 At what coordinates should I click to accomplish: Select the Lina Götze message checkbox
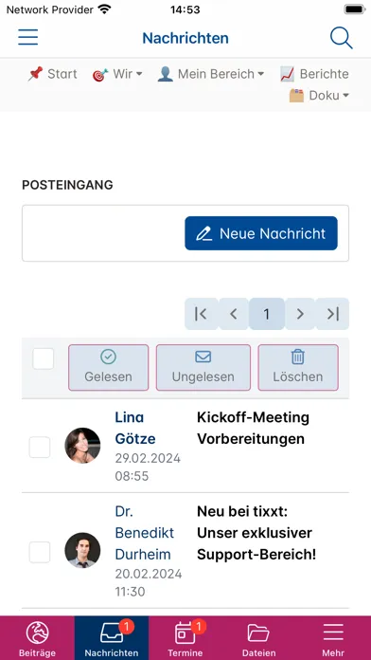[40, 447]
